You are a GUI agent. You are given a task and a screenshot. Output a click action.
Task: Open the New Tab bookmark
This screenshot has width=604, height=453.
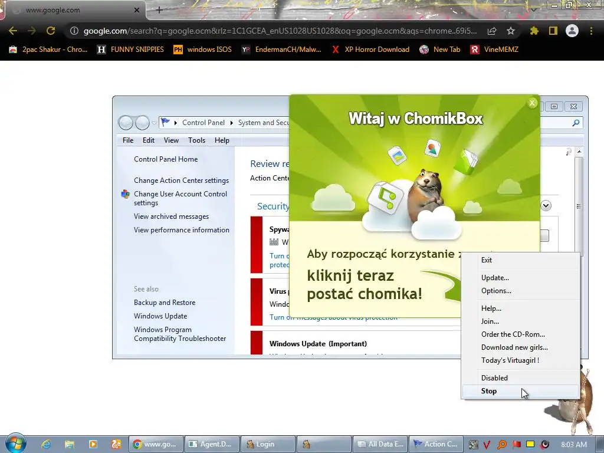pos(440,50)
